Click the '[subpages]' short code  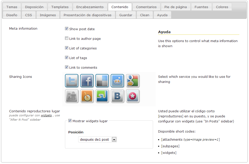[x=170, y=146]
